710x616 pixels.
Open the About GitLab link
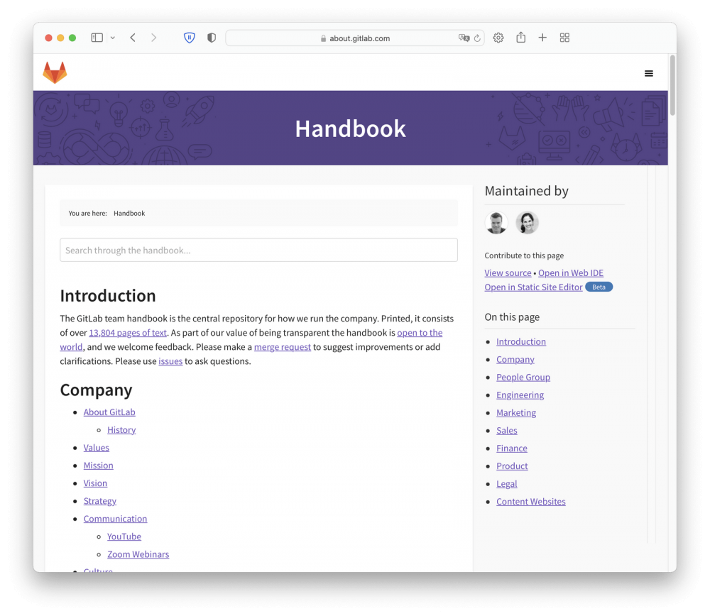(109, 412)
